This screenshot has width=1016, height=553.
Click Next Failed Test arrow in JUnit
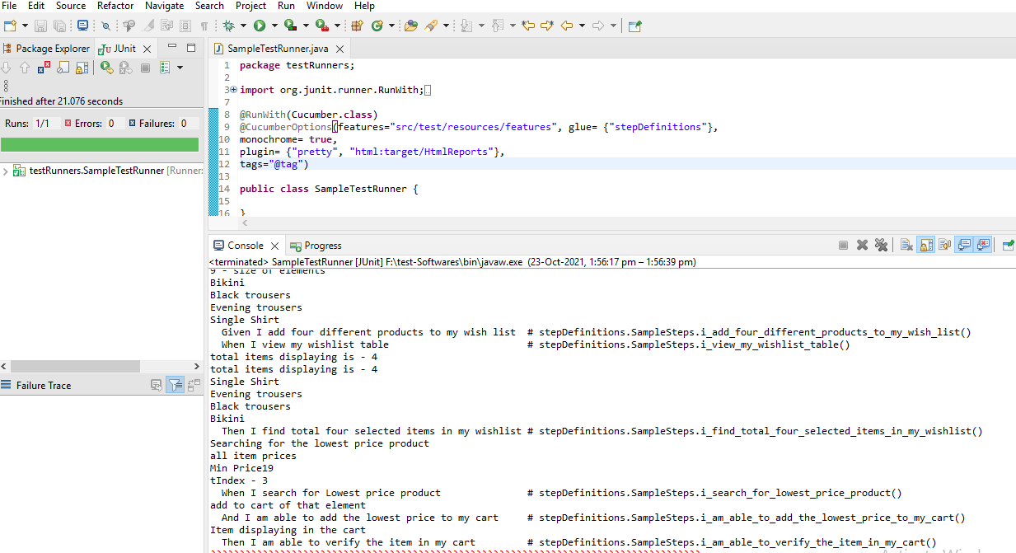pos(7,68)
